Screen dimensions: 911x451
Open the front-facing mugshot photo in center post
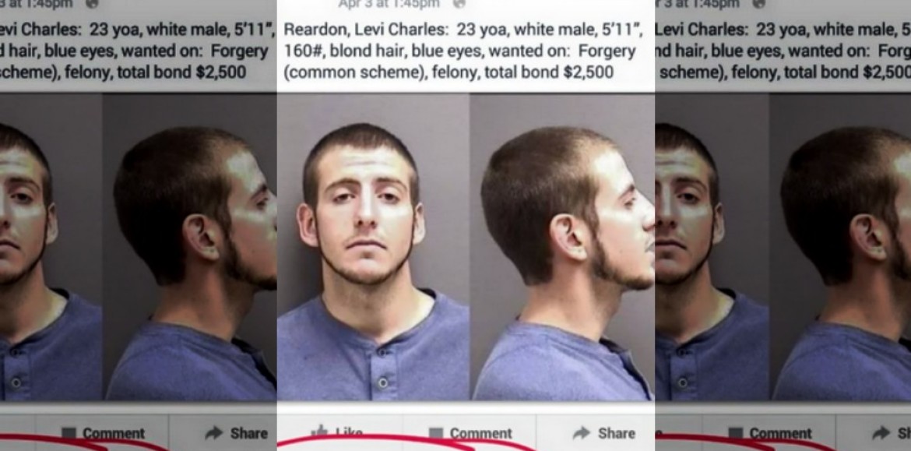pyautogui.click(x=373, y=247)
